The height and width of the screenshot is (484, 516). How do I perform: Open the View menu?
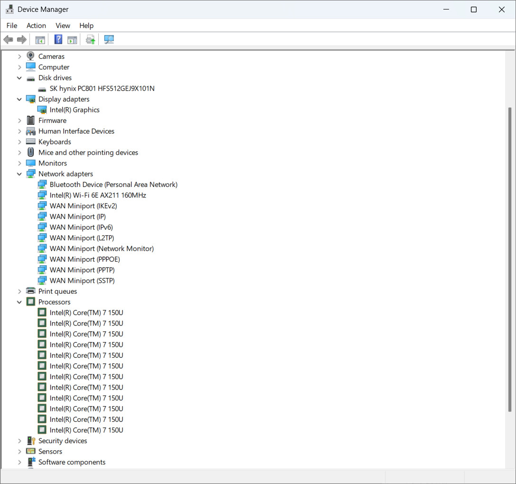(63, 25)
